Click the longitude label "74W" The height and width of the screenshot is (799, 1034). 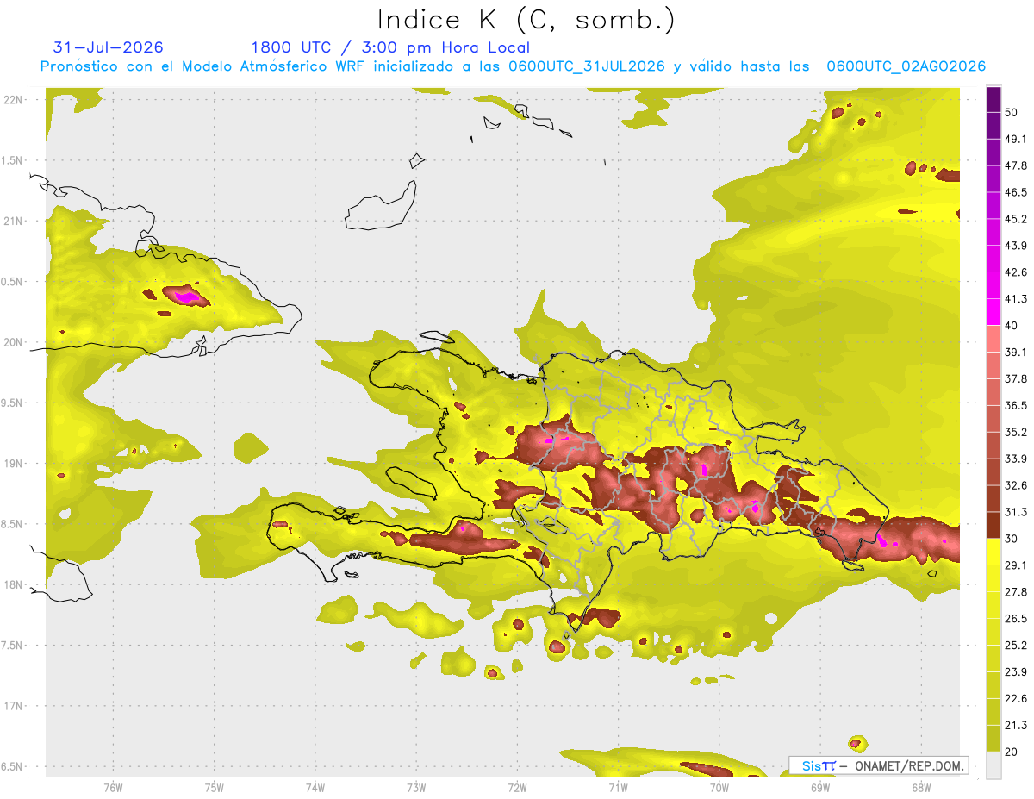coord(315,788)
